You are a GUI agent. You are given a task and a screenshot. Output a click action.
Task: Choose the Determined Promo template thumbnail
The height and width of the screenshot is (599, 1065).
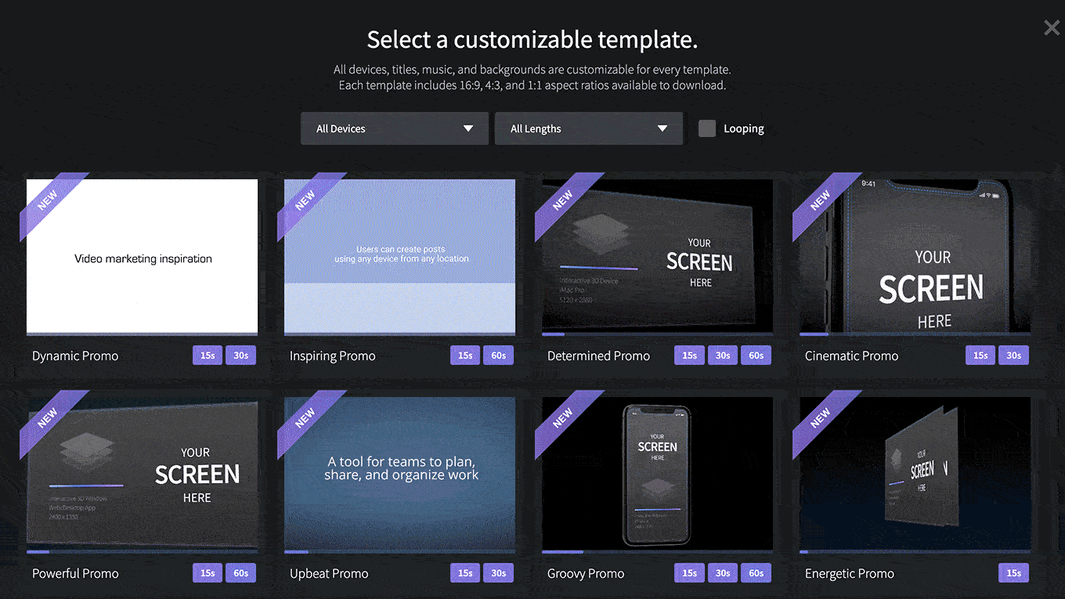[657, 257]
